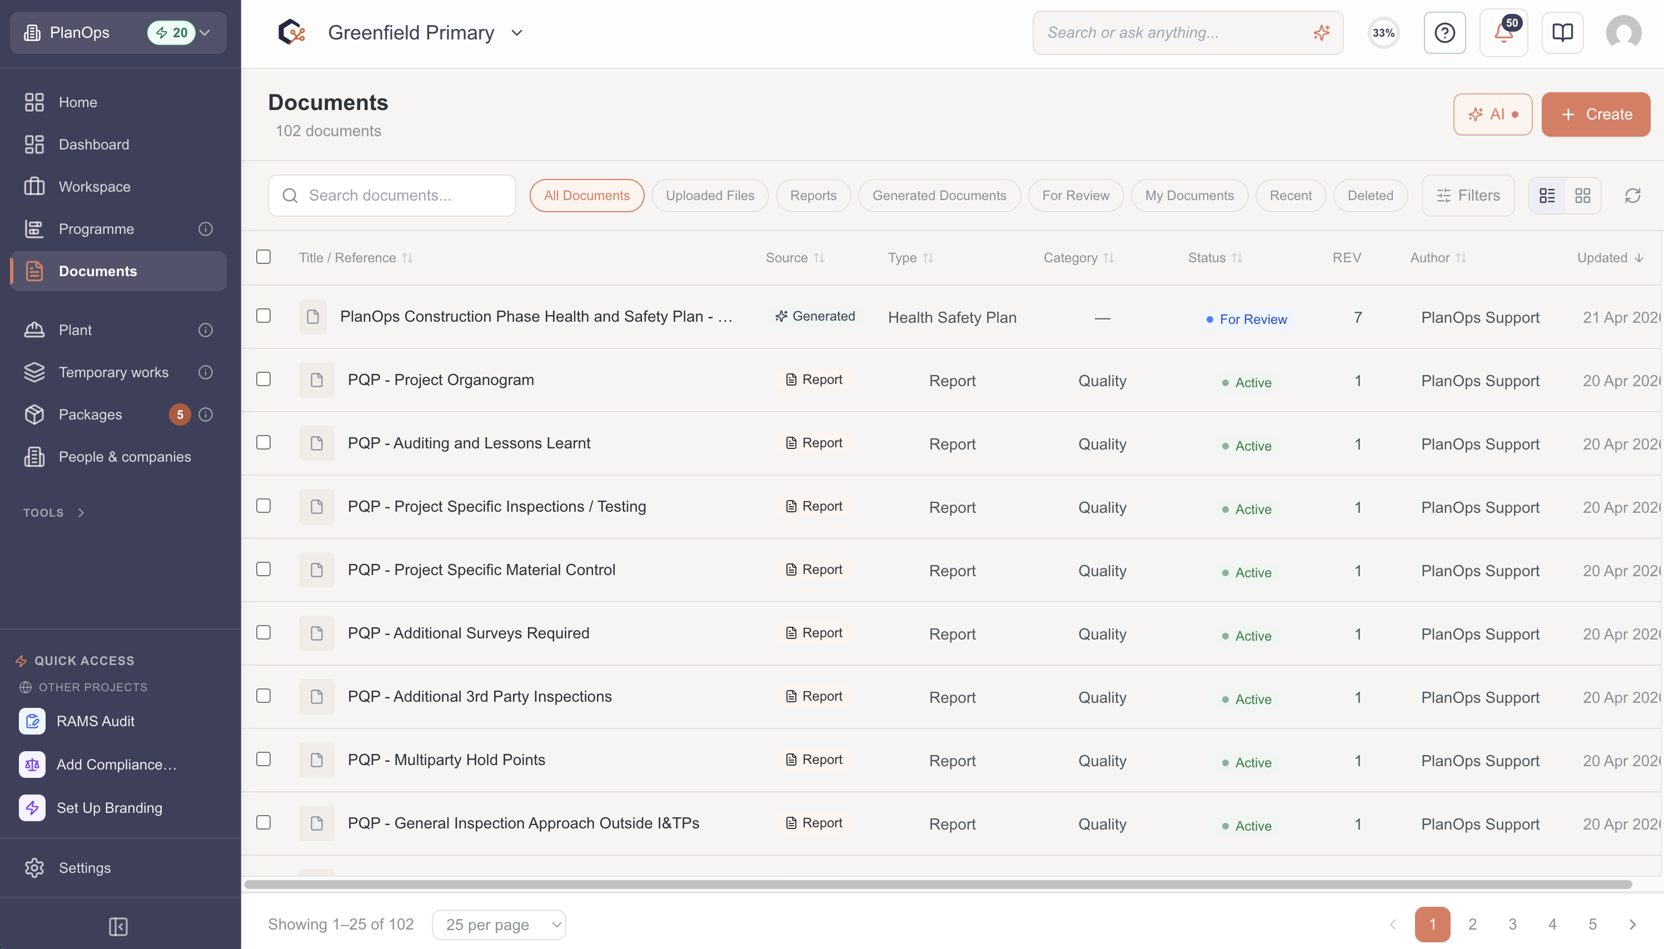The image size is (1664, 949).
Task: Sort by Category column
Action: pyautogui.click(x=1079, y=257)
